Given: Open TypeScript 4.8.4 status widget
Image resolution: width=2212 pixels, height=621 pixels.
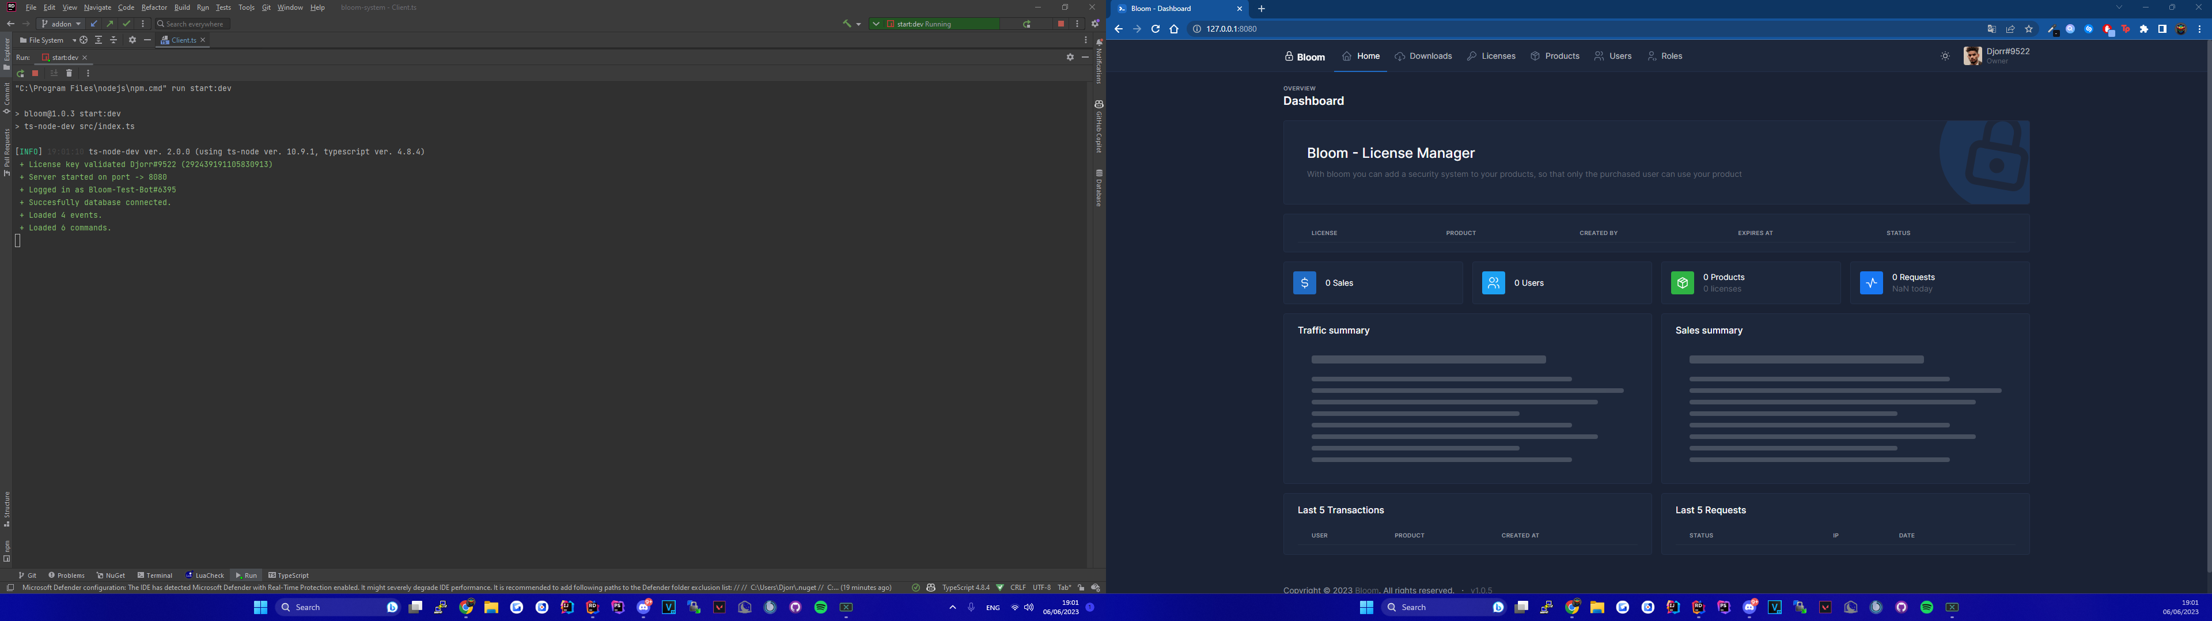Looking at the screenshot, I should click(965, 588).
